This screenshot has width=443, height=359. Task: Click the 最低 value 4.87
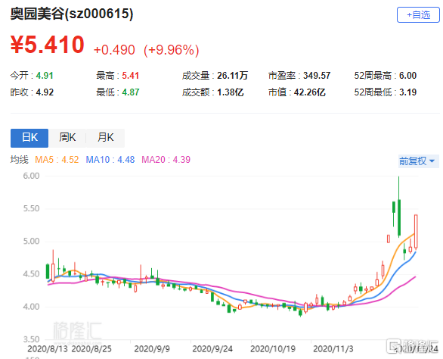click(x=131, y=92)
